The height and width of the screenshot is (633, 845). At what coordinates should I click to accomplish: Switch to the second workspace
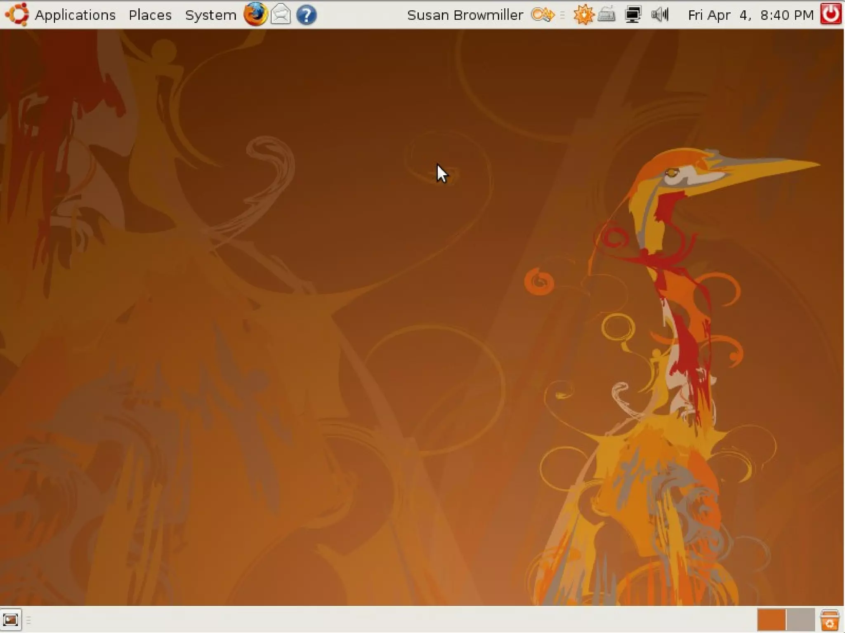800,619
